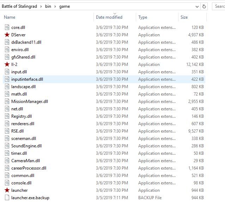The width and height of the screenshot is (225, 202).
Task: Sort files by the Name column
Action: click(x=10, y=17)
